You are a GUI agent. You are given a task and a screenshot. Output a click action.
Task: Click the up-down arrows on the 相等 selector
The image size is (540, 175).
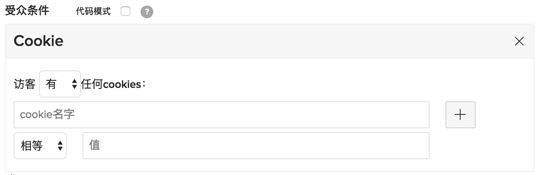click(60, 146)
